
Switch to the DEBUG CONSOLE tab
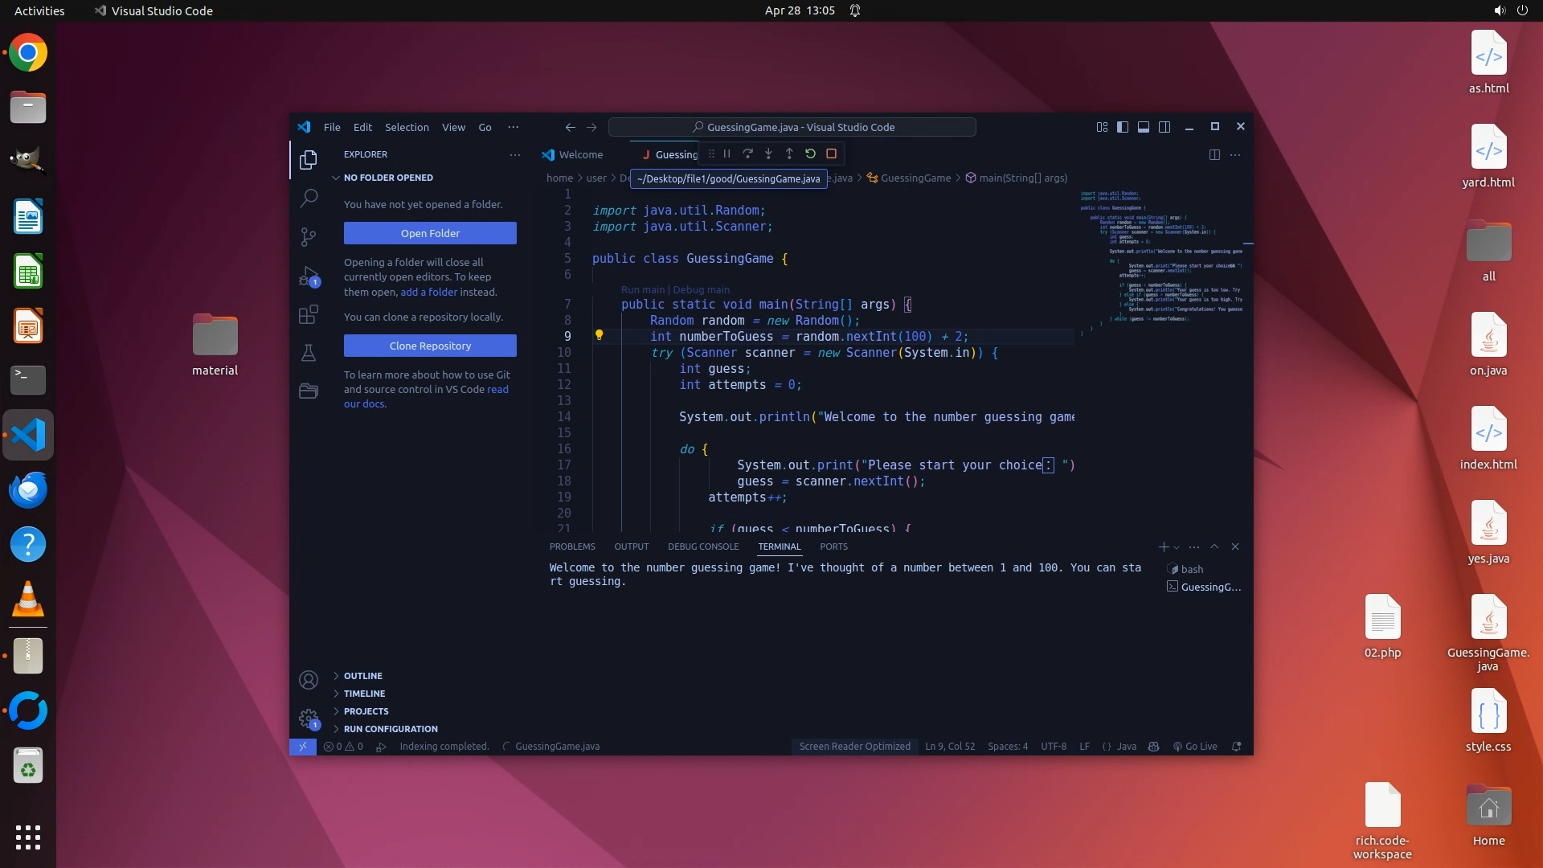click(702, 547)
